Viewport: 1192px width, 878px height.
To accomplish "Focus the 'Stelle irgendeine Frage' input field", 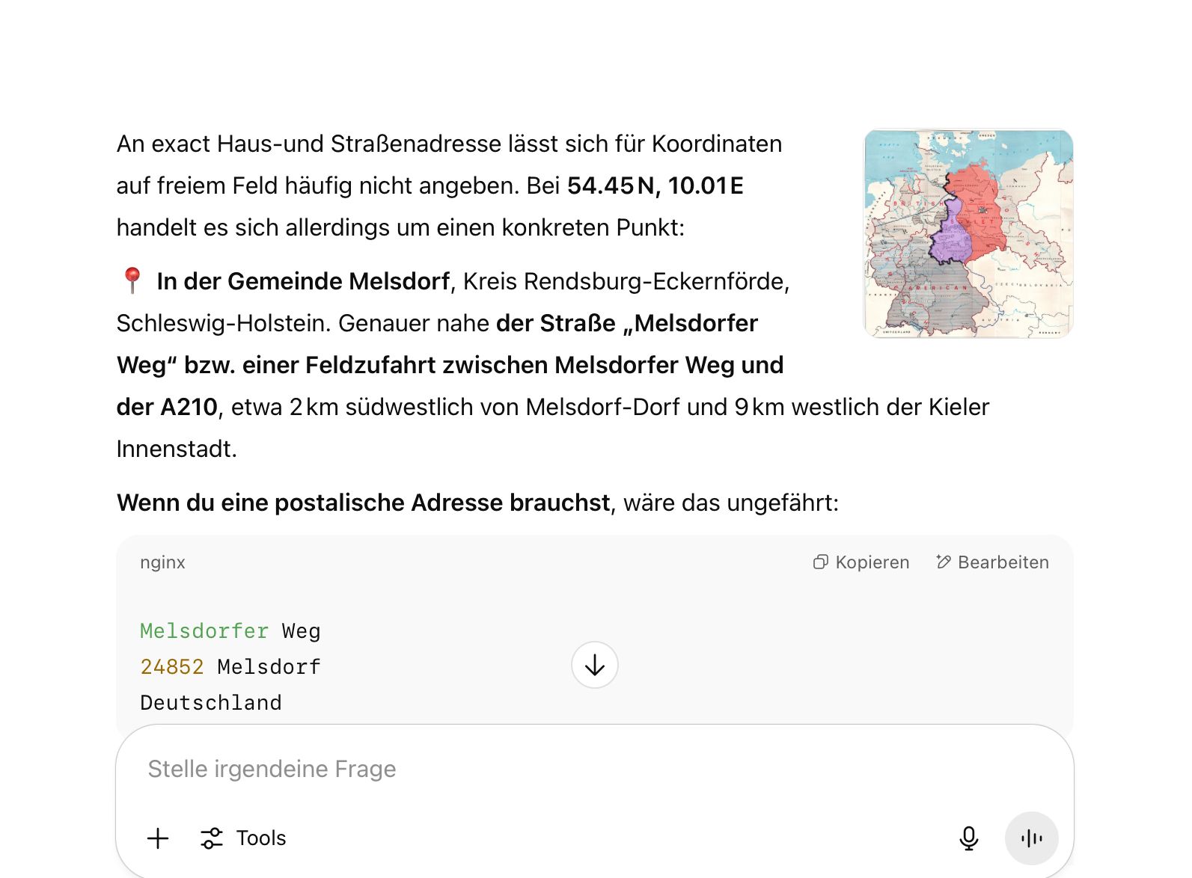I will pos(524,769).
